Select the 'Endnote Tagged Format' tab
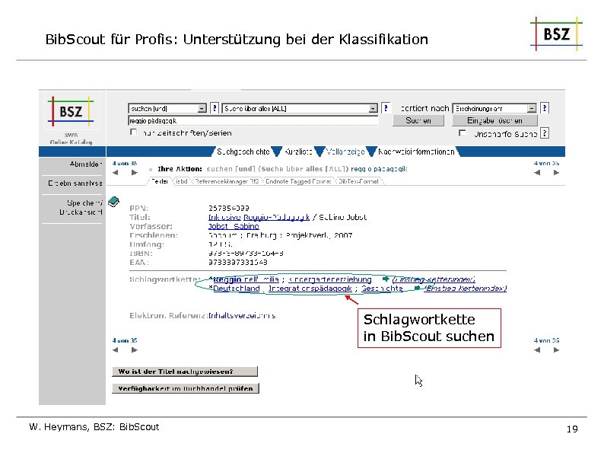 pos(298,181)
